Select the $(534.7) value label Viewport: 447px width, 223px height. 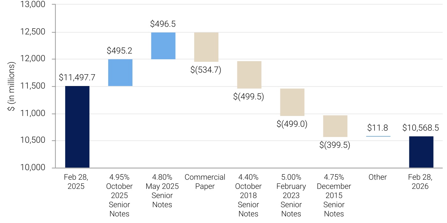click(x=206, y=69)
